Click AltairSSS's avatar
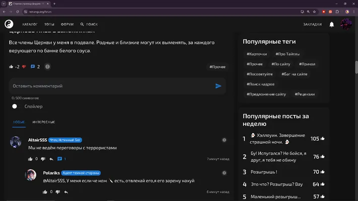 click(16, 142)
